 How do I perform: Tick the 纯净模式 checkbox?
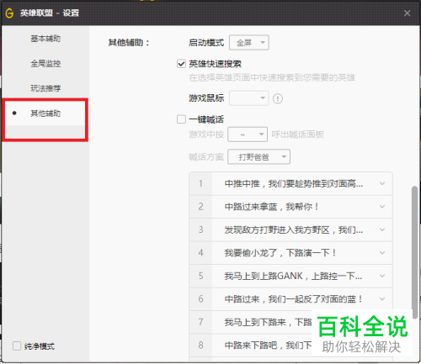click(17, 346)
